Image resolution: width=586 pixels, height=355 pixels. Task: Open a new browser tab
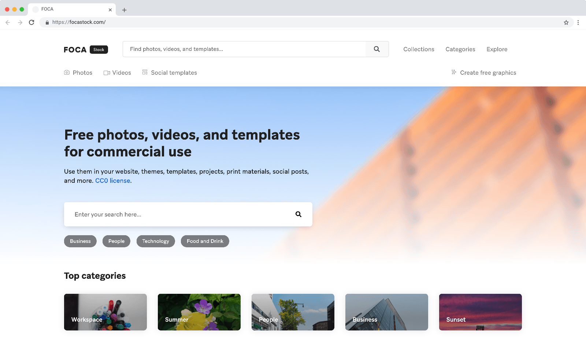(124, 10)
